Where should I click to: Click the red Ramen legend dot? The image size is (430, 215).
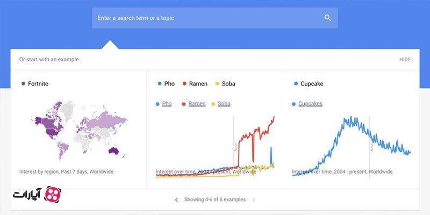(x=184, y=84)
